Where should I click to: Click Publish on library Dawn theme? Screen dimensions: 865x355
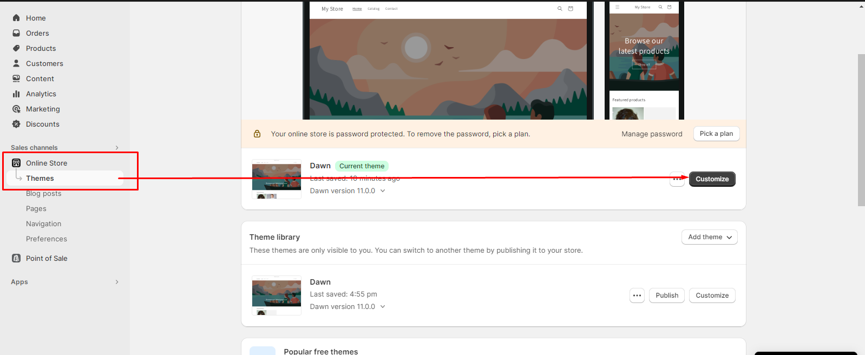tap(667, 295)
